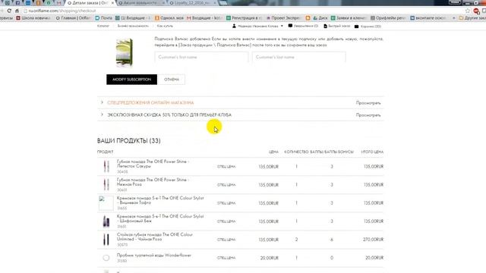Open the Gmail 'Входящие' bookmark
The image size is (486, 273).
(204, 18)
